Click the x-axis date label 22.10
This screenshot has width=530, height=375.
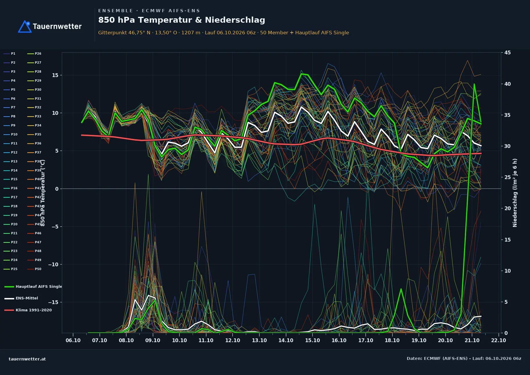[499, 340]
